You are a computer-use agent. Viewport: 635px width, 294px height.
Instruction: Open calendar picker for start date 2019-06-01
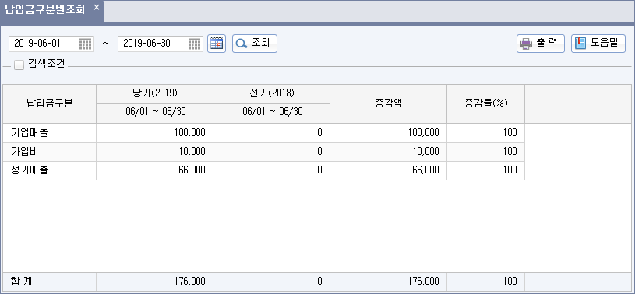pos(85,44)
